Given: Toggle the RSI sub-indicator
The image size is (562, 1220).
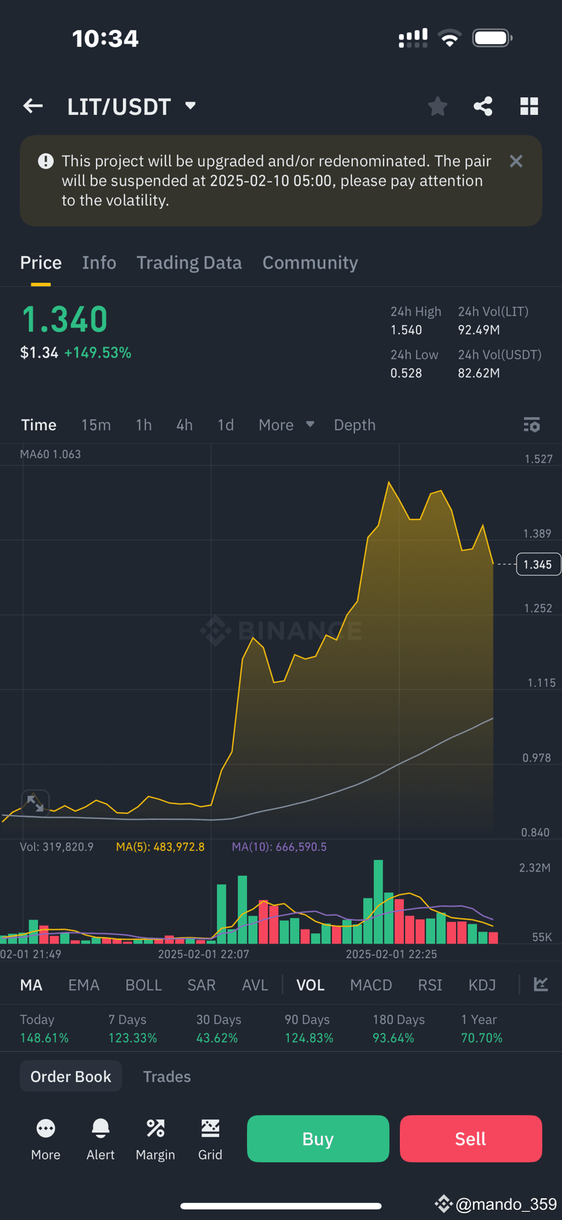Looking at the screenshot, I should (430, 985).
